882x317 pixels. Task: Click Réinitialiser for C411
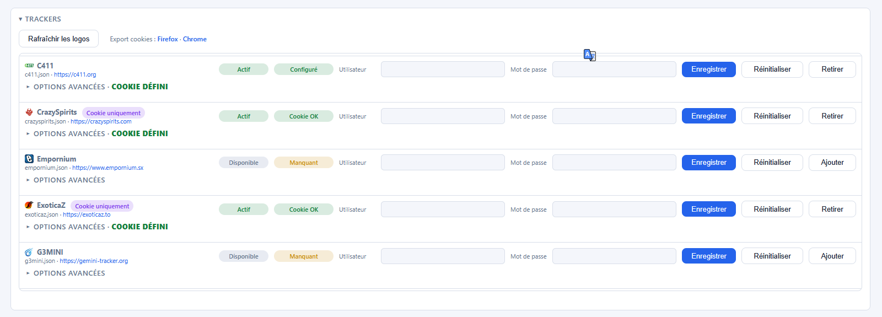point(772,69)
